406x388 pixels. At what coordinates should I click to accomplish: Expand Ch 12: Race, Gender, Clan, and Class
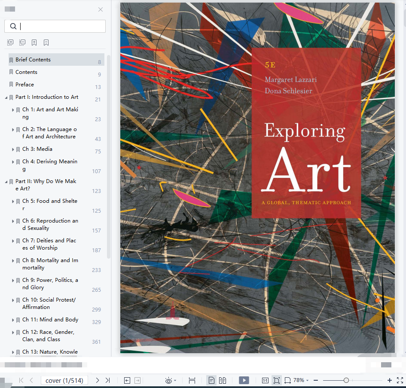point(13,332)
